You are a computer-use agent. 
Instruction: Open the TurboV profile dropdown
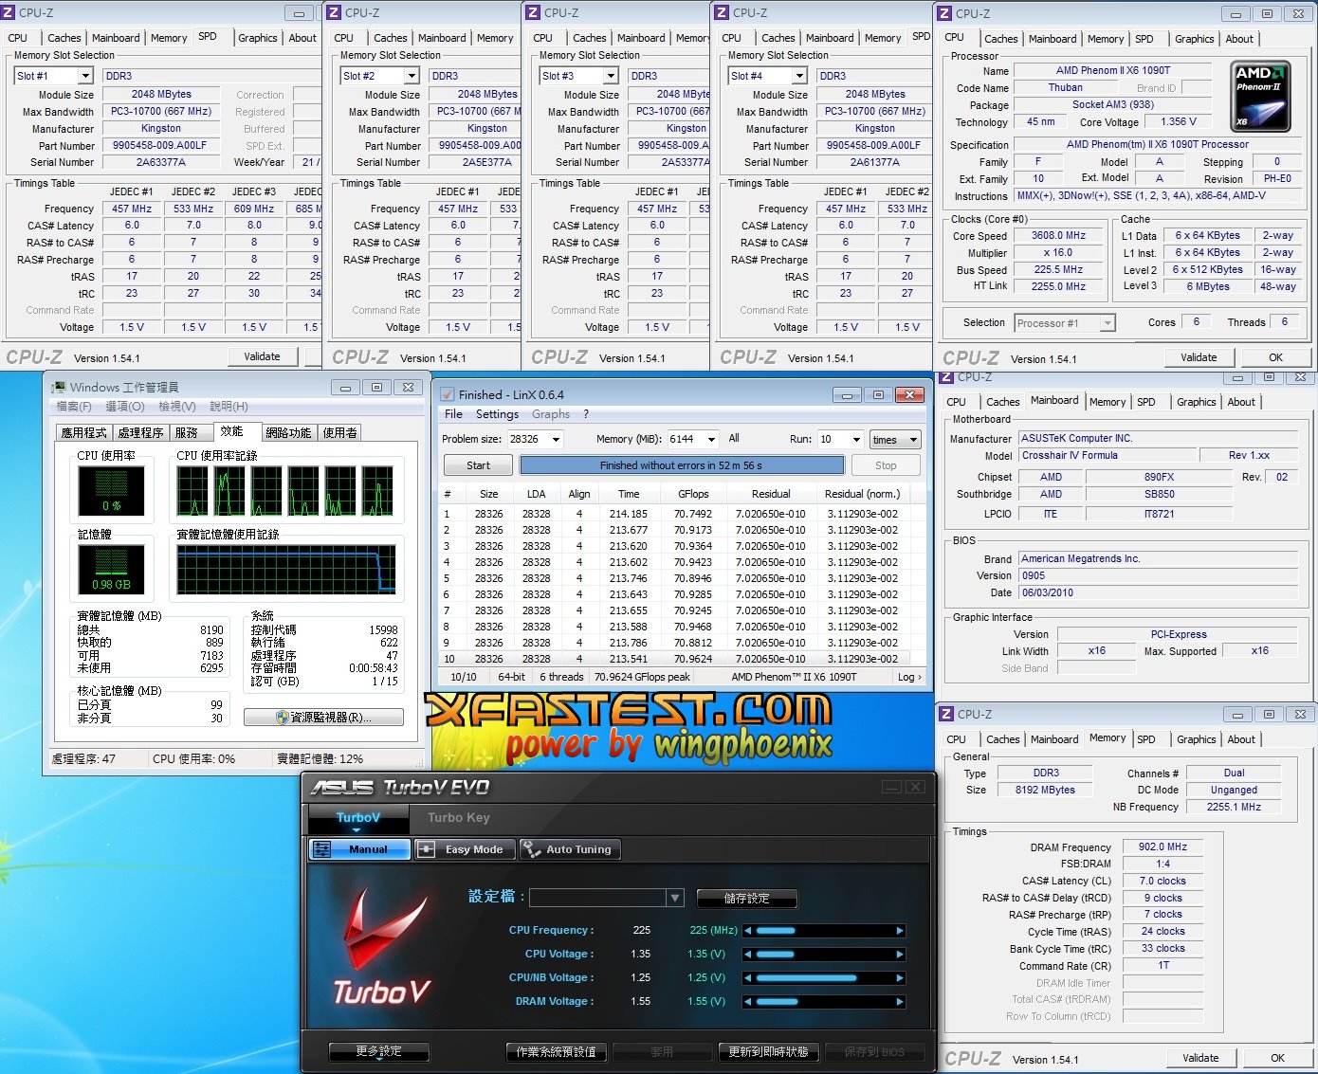(x=674, y=898)
